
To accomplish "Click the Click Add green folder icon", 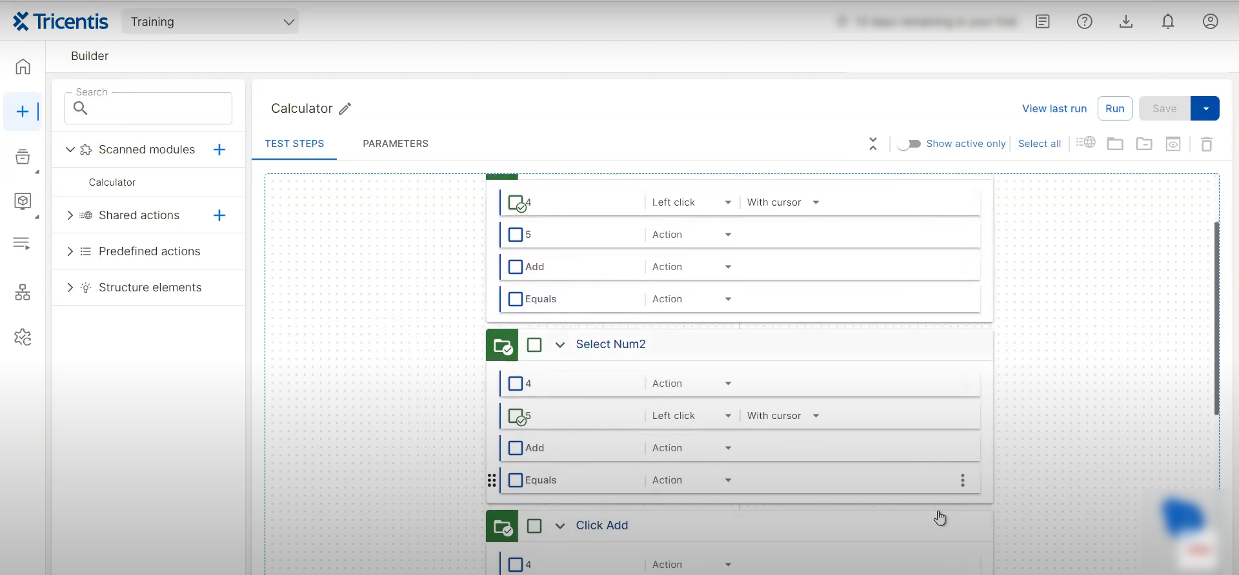I will point(502,526).
